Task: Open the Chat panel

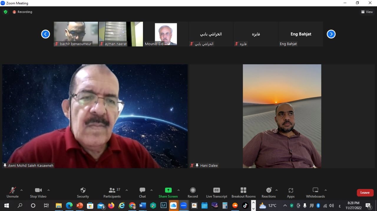Action: [x=142, y=193]
